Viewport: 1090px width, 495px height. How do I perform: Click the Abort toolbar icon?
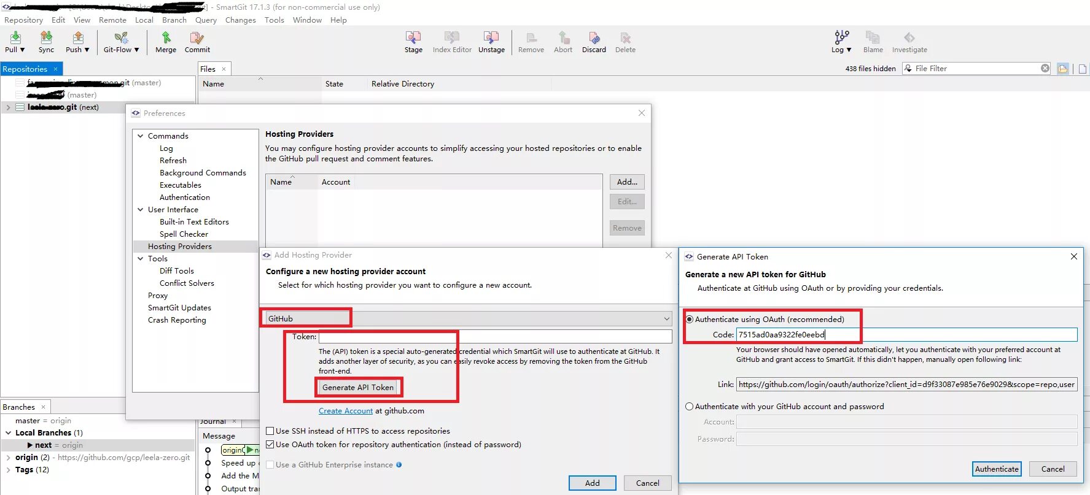[563, 38]
